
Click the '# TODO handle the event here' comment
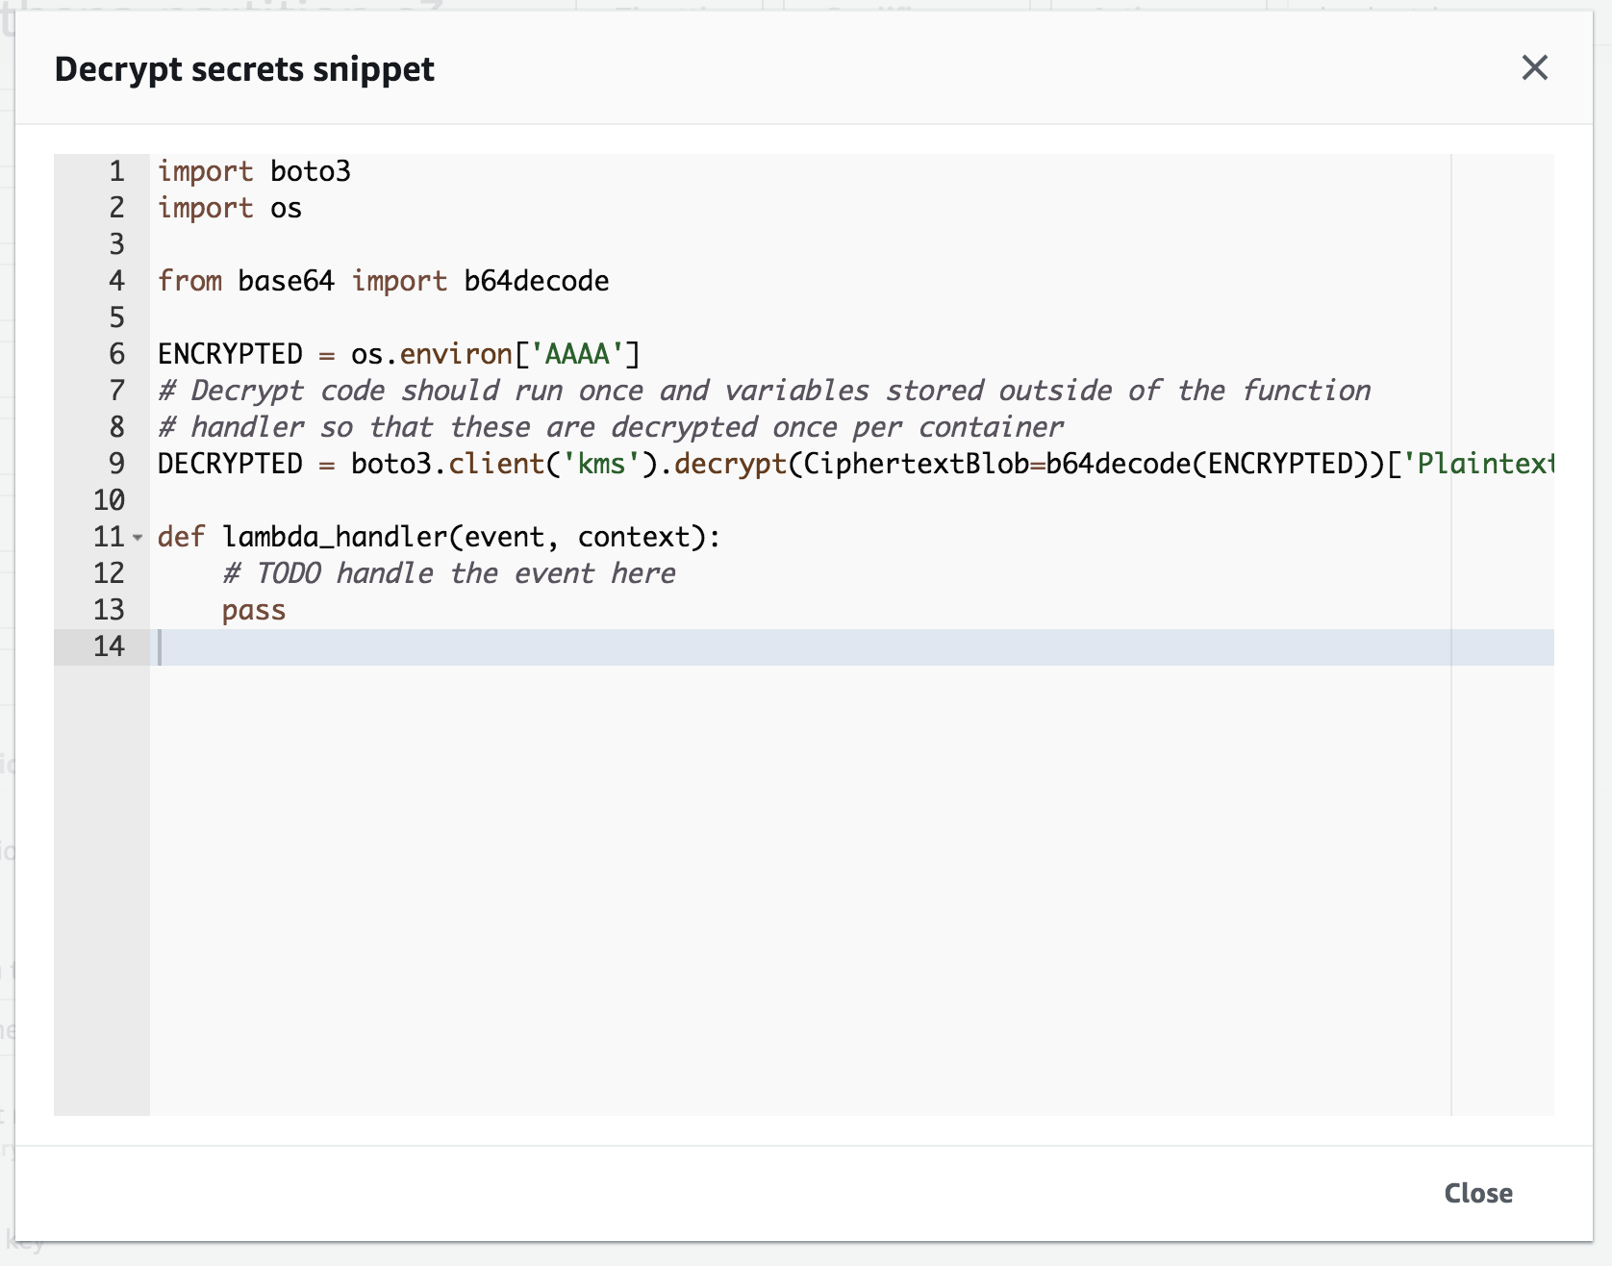[449, 573]
